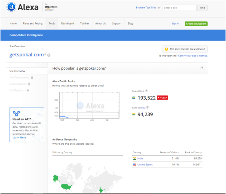Click Learn More in the API box
Viewport: 226px width, 194px height.
click(19, 138)
